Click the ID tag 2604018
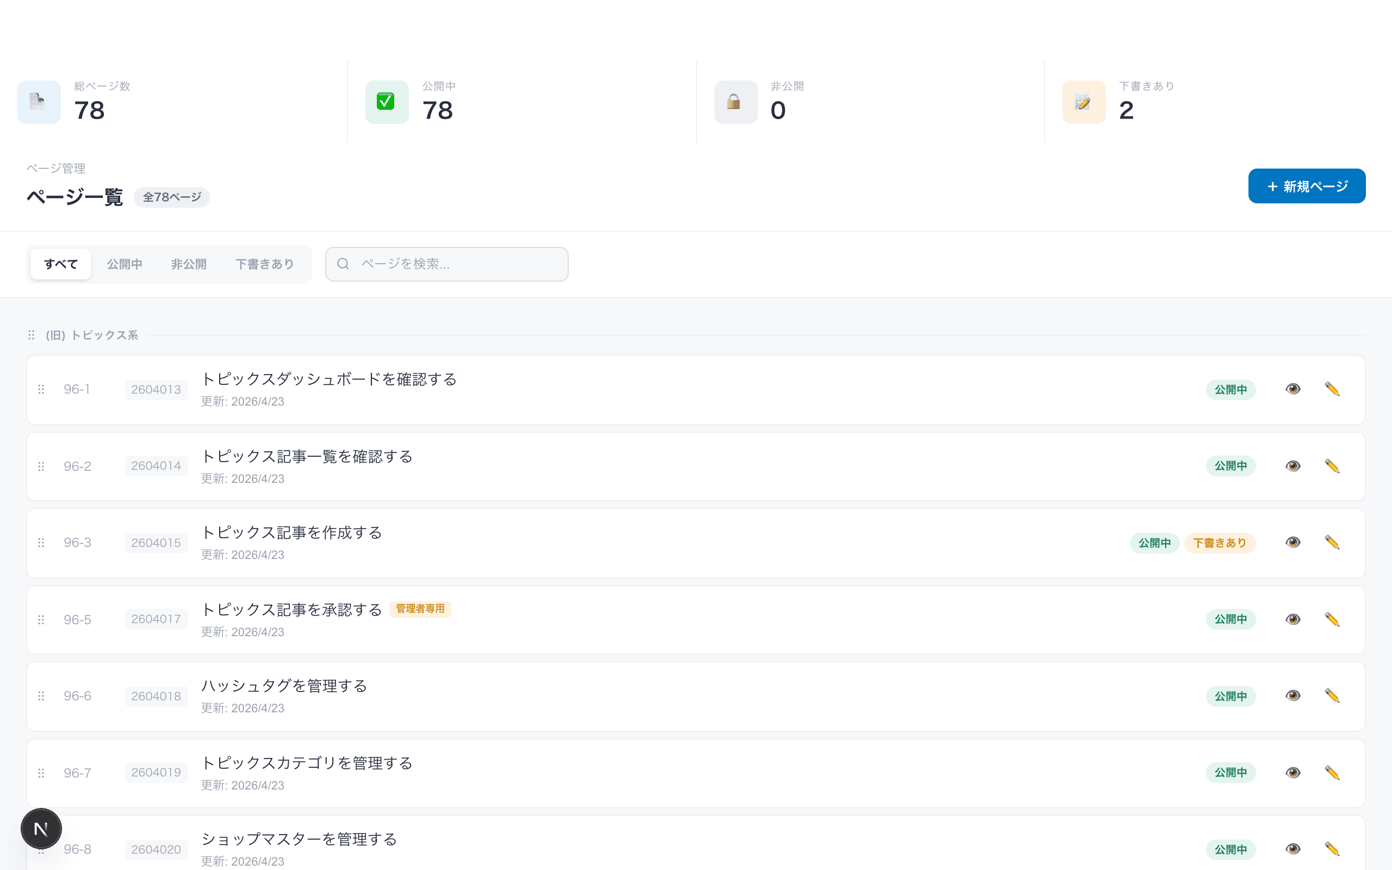 coord(157,696)
